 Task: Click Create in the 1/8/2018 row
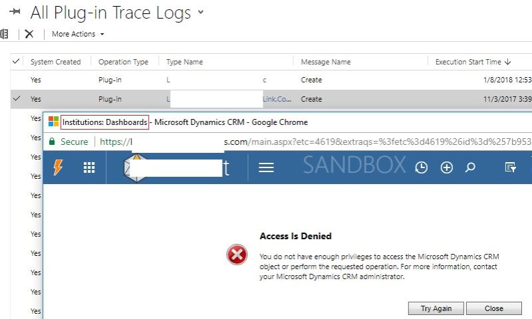tap(311, 80)
